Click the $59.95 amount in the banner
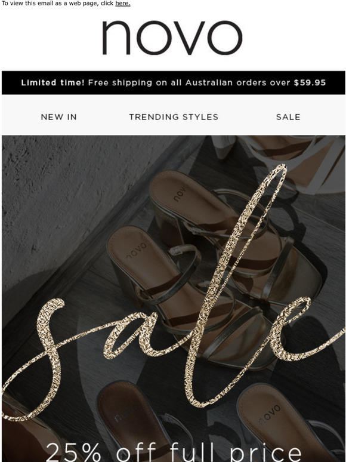 310,82
